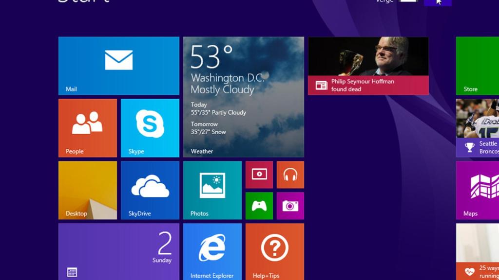
Task: Open the Calendar tile showing Sunday 2
Action: [118, 252]
